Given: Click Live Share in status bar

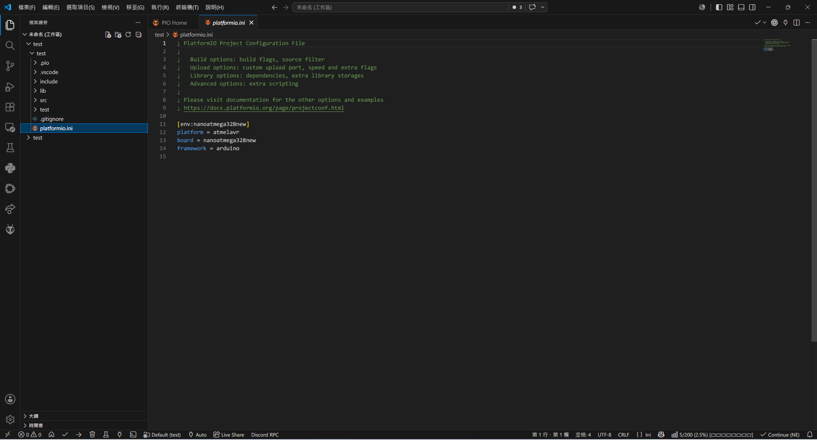Looking at the screenshot, I should pyautogui.click(x=229, y=434).
